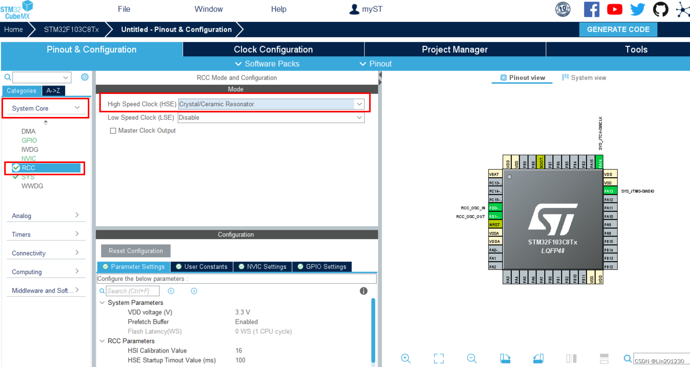690x367 pixels.
Task: Click the STM32CubeMX logo
Action: [17, 10]
